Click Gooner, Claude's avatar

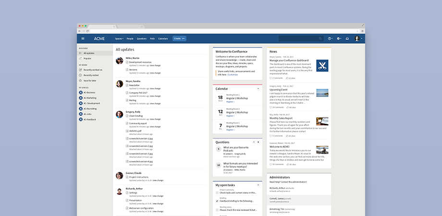pos(120,176)
